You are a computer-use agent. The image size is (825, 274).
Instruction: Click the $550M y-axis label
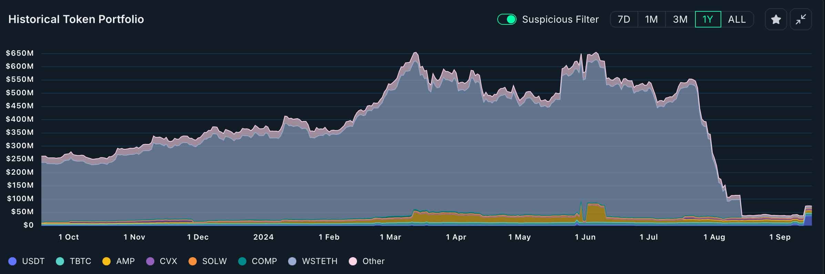click(x=20, y=79)
